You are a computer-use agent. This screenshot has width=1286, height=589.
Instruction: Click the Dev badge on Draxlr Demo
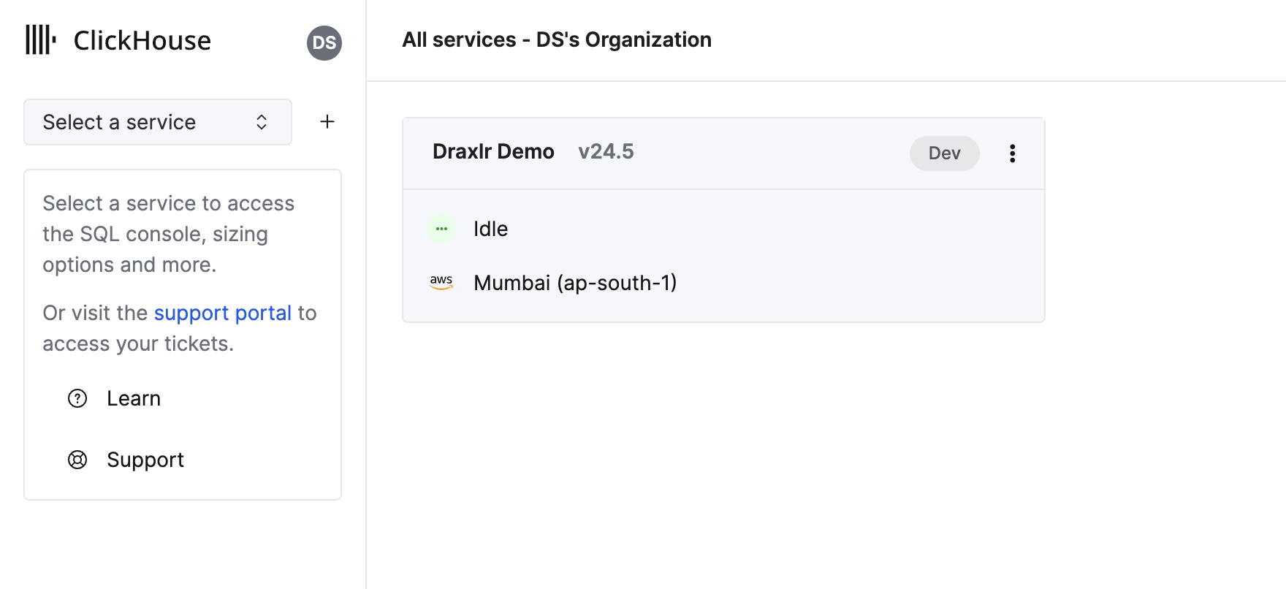[945, 153]
